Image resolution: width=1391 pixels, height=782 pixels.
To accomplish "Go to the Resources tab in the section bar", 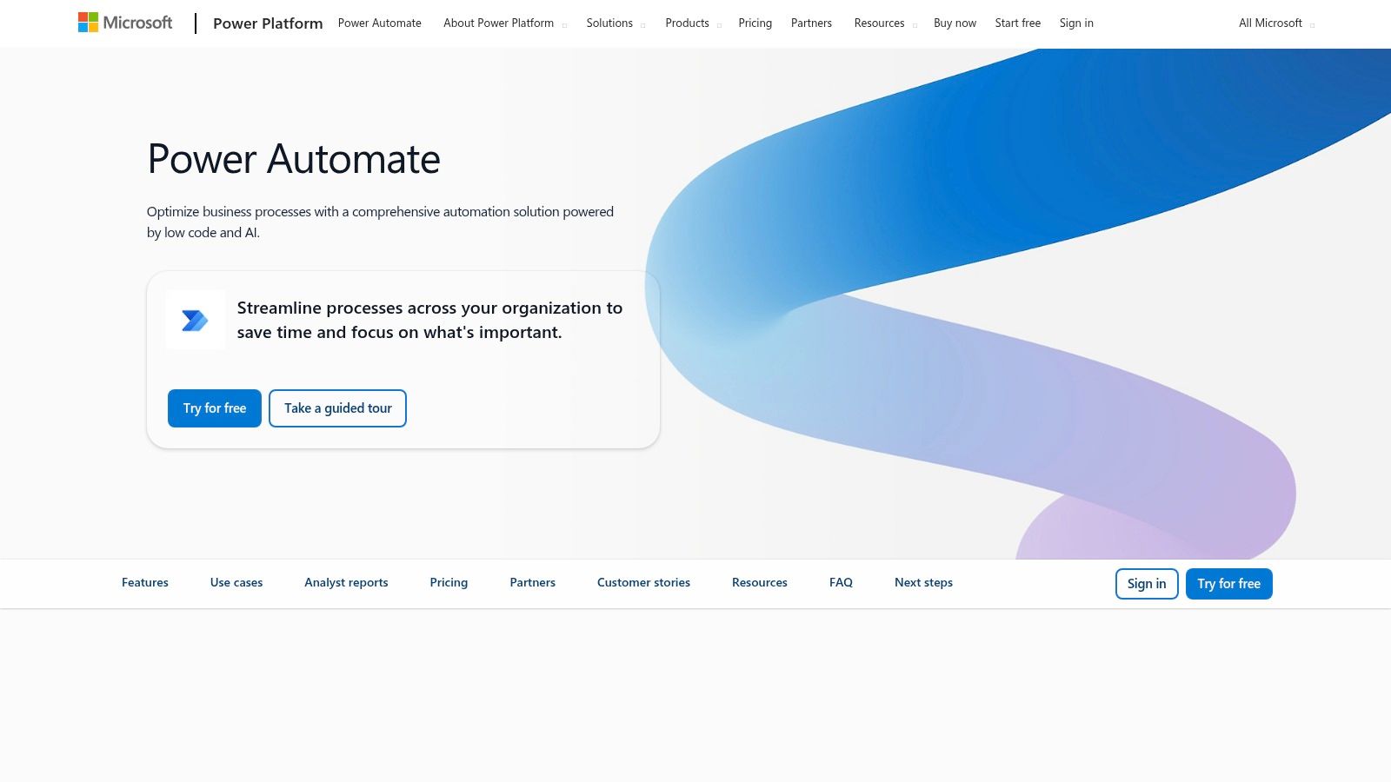I will [x=760, y=583].
